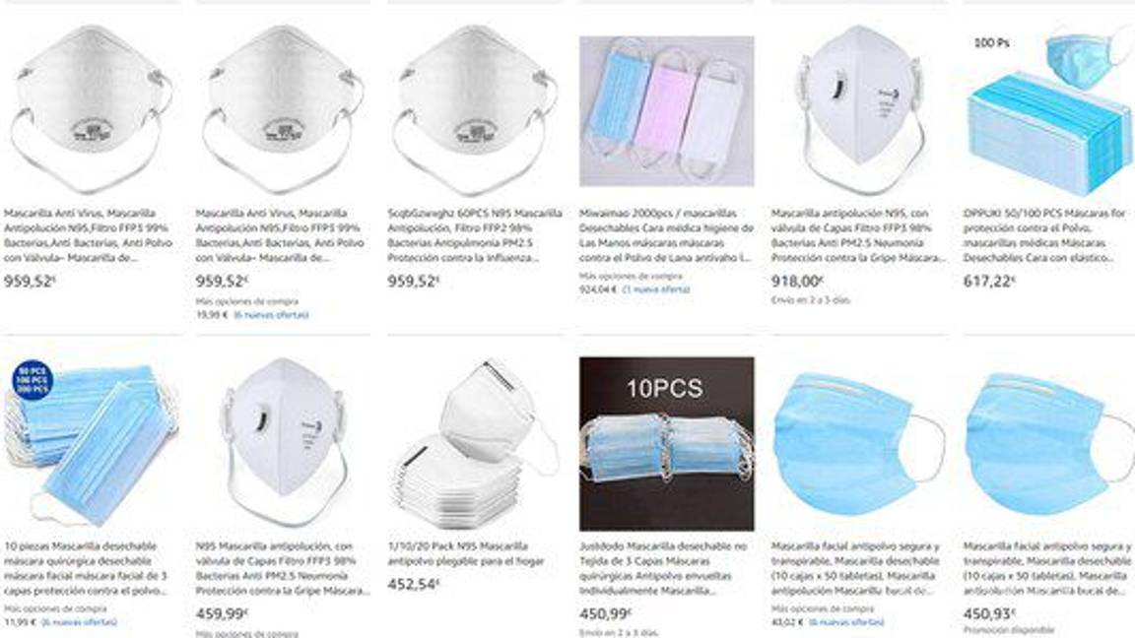Open '6 nuevas ofertas' link under 19,99 €
The height and width of the screenshot is (638, 1135).
point(272,315)
